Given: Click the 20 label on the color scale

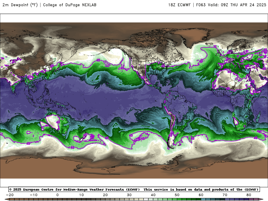Looking at the screenshot, I should click(x=105, y=195).
